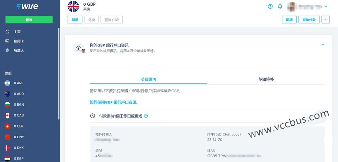Switch to the 英國境外 tab
The image size is (338, 162).
pos(266,80)
